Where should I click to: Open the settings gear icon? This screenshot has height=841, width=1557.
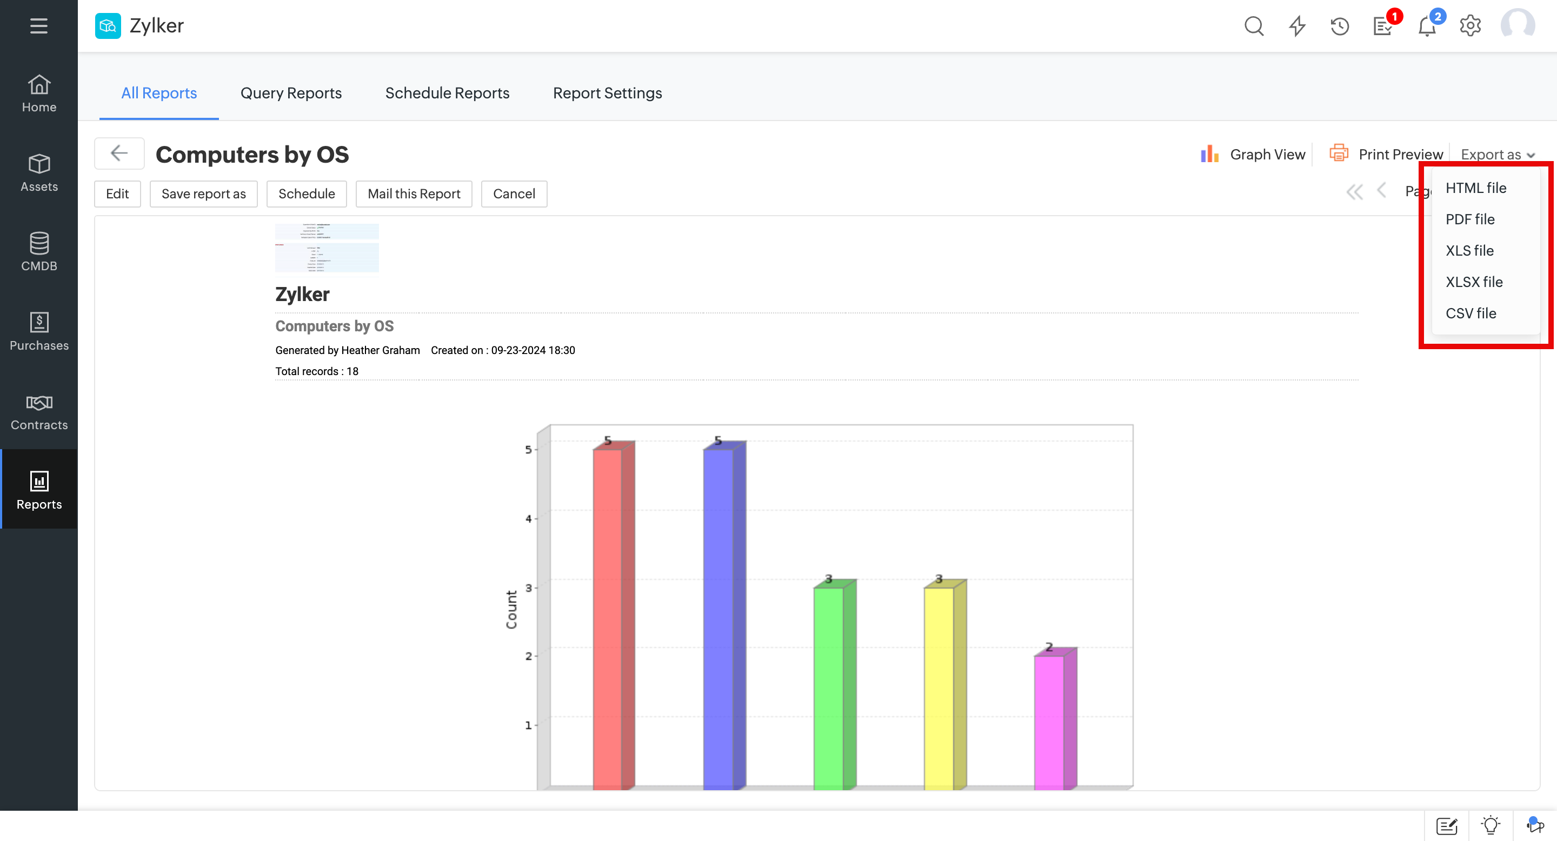pyautogui.click(x=1470, y=26)
